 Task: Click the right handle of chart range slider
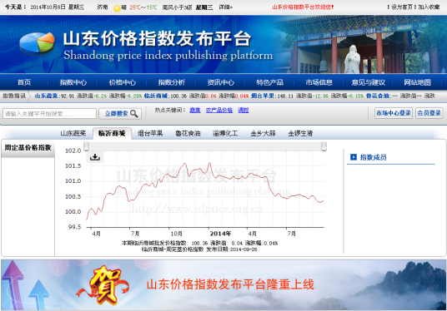324,146
